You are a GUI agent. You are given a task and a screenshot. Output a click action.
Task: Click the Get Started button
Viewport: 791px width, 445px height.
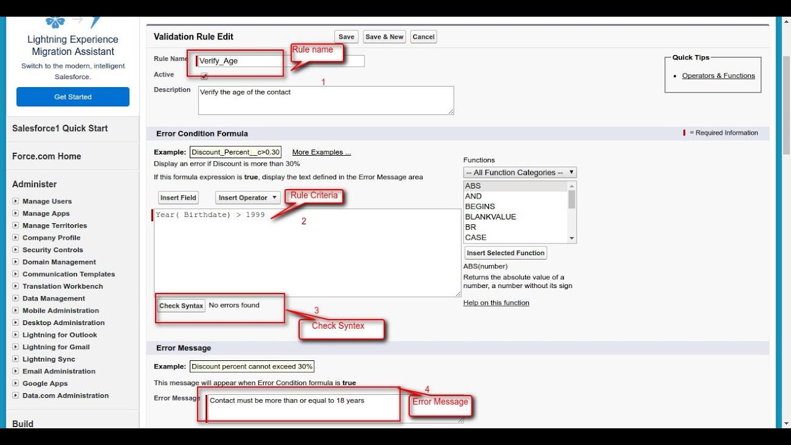[73, 97]
